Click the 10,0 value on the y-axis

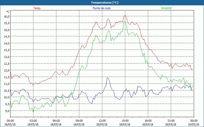pos(7,97)
